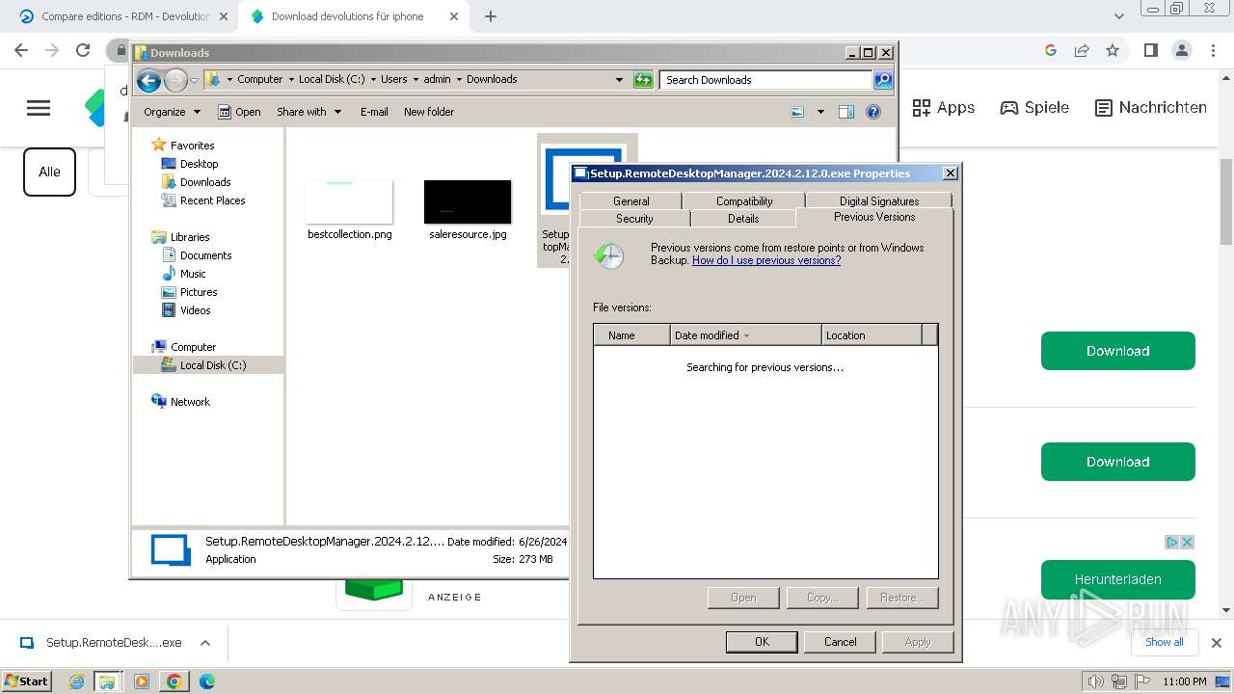This screenshot has height=694, width=1234.
Task: Open Explorer help question mark
Action: point(873,112)
